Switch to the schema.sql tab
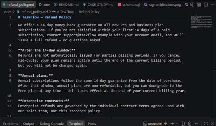This screenshot has width=216, height=126. coord(129,5)
